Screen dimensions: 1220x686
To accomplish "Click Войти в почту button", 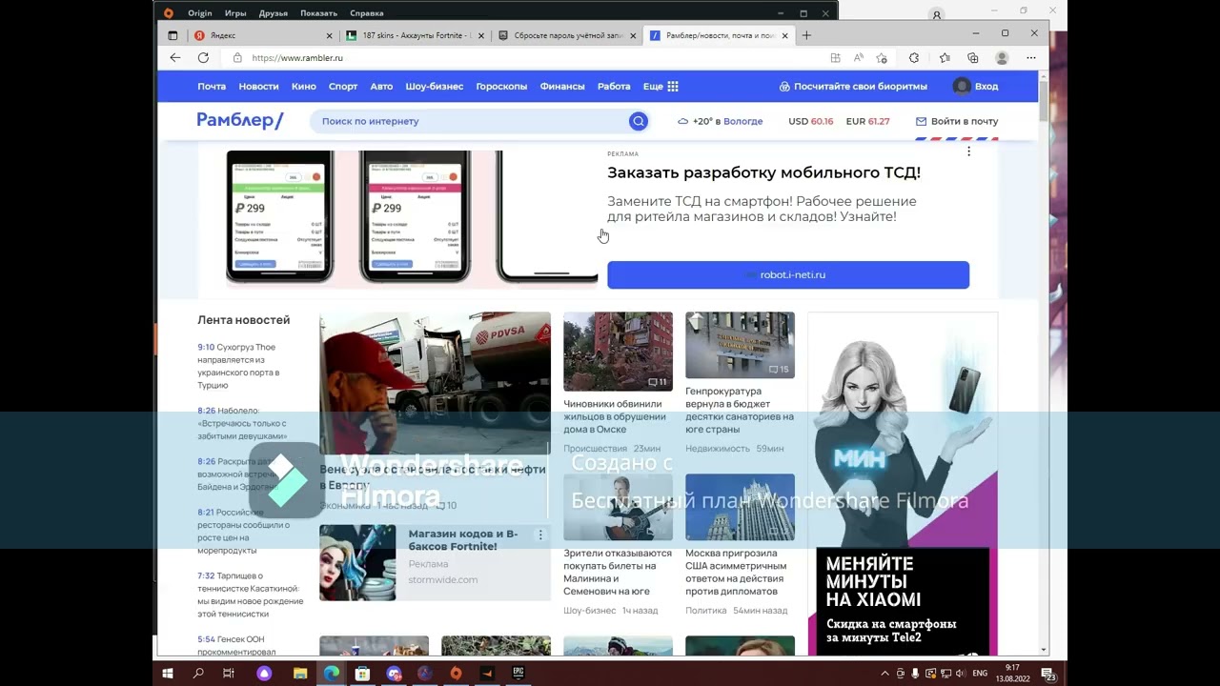I will pyautogui.click(x=957, y=122).
